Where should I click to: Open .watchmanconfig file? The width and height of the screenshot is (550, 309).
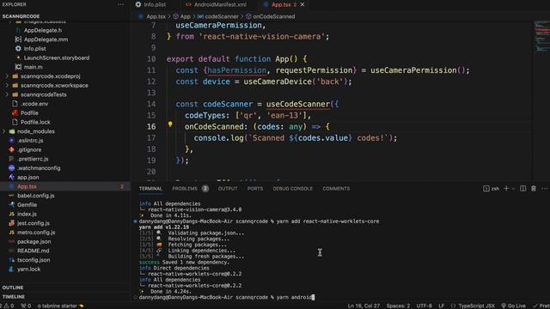coord(39,168)
